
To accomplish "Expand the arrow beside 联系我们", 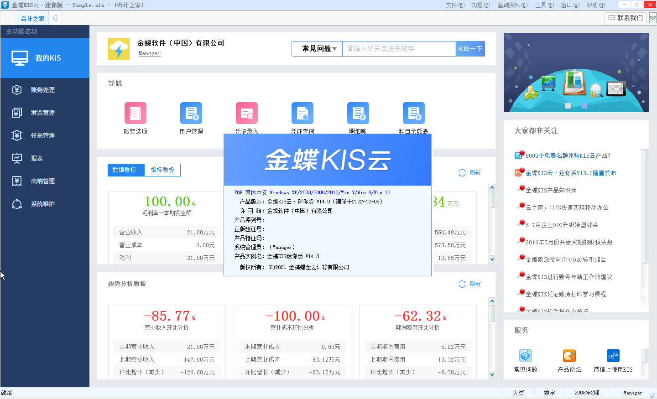I will tap(653, 18).
